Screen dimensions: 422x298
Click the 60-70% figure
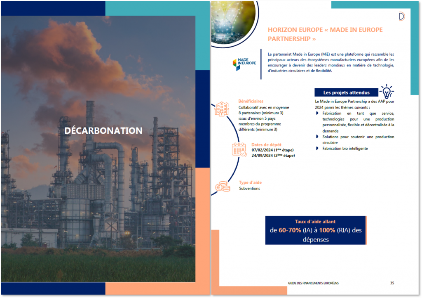pyautogui.click(x=290, y=230)
